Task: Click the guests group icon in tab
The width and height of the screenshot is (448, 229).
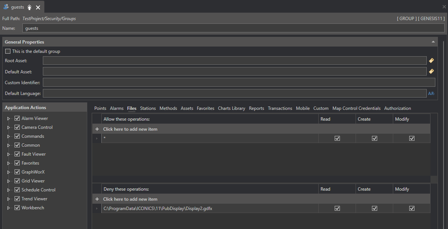Action: (x=6, y=7)
